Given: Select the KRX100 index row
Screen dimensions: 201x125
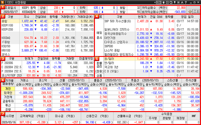Looking at the screenshot, I should (x=47, y=50).
